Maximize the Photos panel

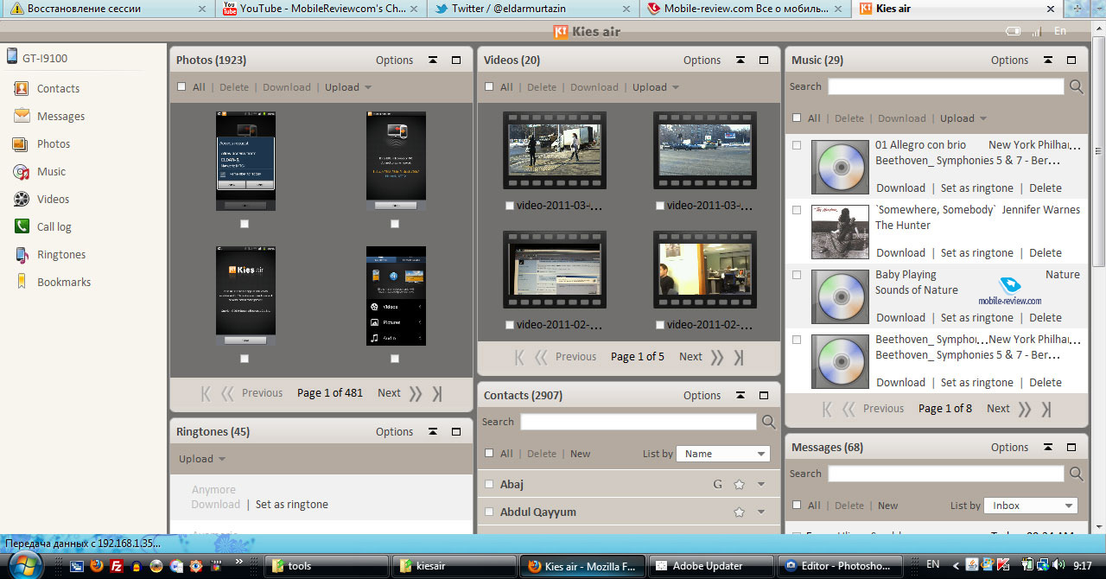pos(456,60)
